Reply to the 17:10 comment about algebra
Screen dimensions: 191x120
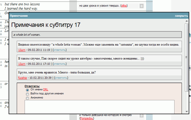60,64
